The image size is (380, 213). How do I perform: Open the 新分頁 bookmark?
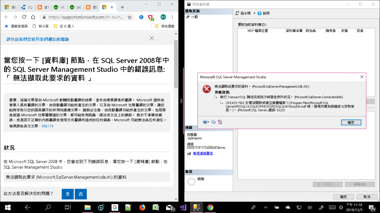40,26
